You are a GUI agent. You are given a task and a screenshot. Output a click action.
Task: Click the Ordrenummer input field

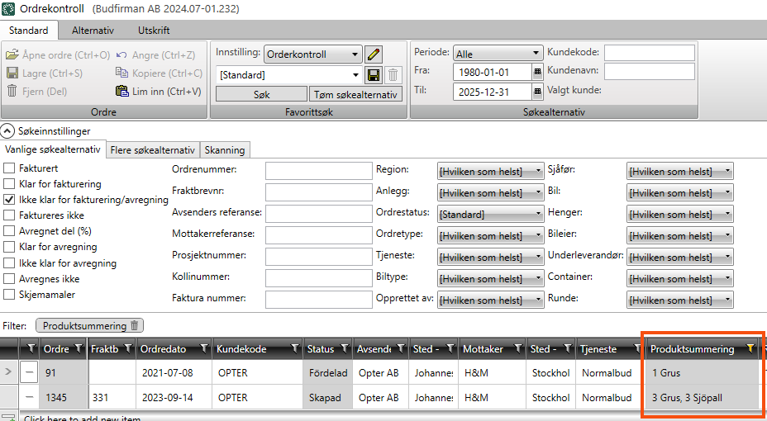tap(319, 170)
